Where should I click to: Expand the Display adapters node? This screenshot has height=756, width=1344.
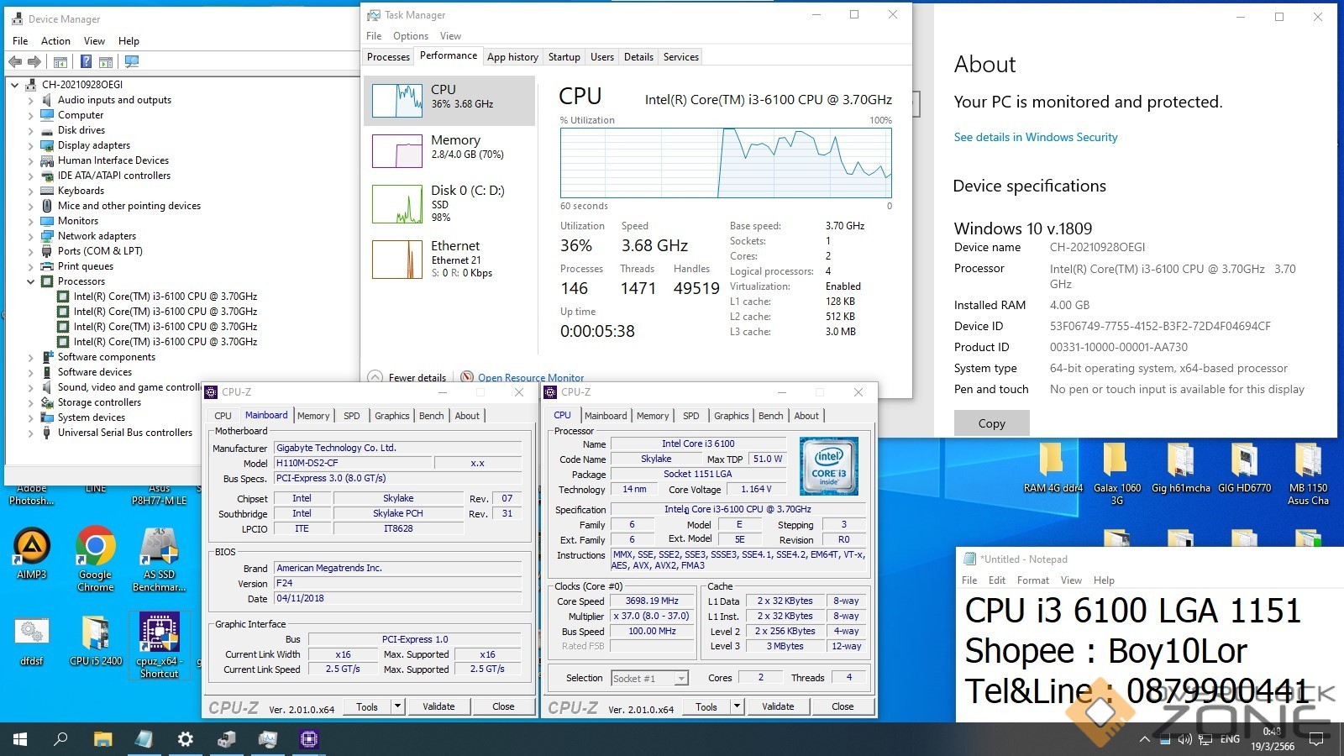(31, 145)
